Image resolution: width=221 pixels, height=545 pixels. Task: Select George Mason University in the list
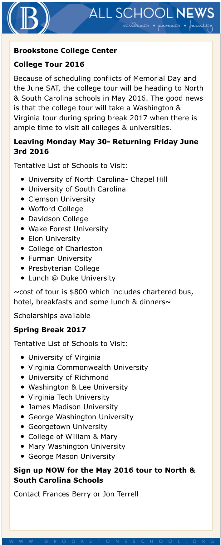[71, 456]
